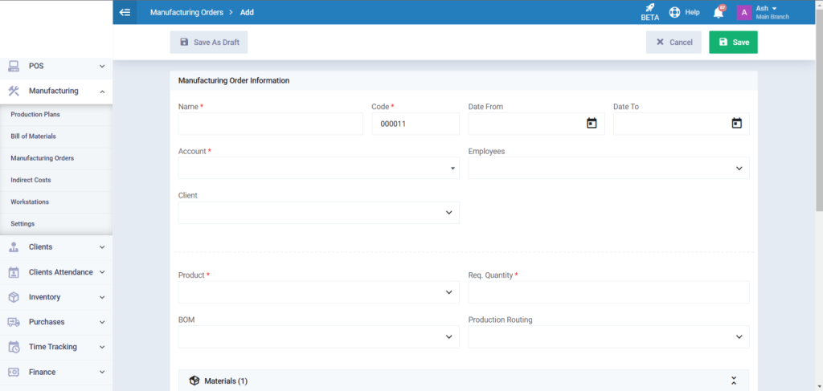823x391 pixels.
Task: Open the Employees dropdown
Action: tap(609, 169)
